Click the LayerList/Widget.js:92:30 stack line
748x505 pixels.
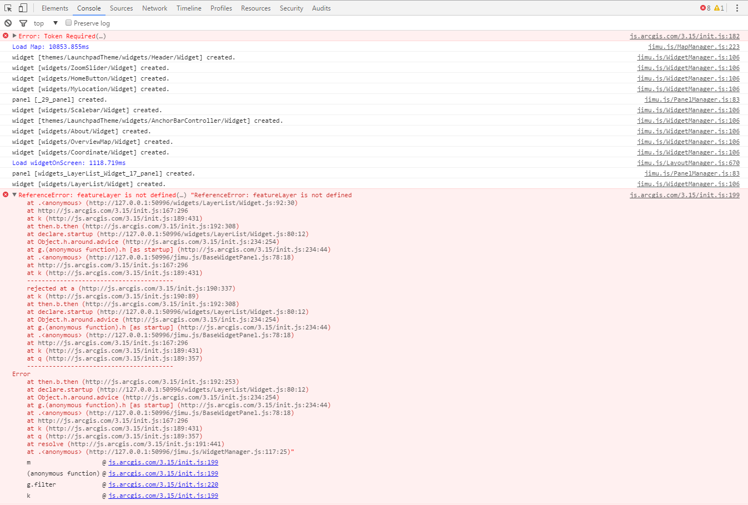[162, 203]
